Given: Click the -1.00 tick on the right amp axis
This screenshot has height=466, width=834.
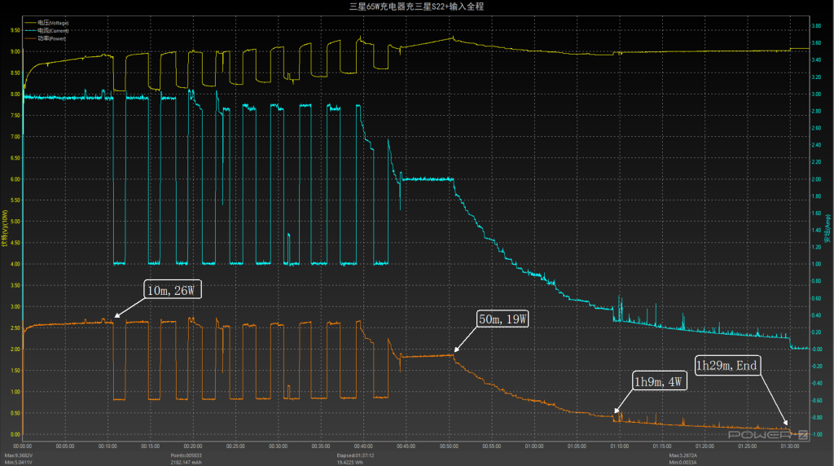Looking at the screenshot, I should click(816, 434).
